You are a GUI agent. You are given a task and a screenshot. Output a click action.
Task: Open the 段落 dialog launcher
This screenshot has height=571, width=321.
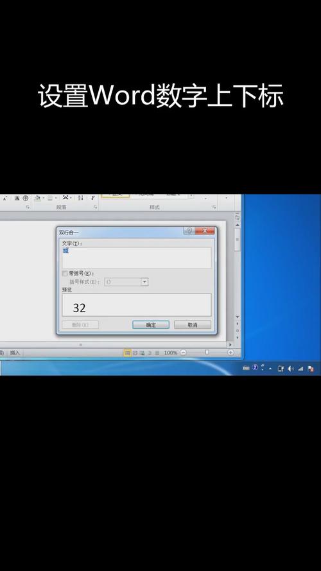(x=96, y=207)
